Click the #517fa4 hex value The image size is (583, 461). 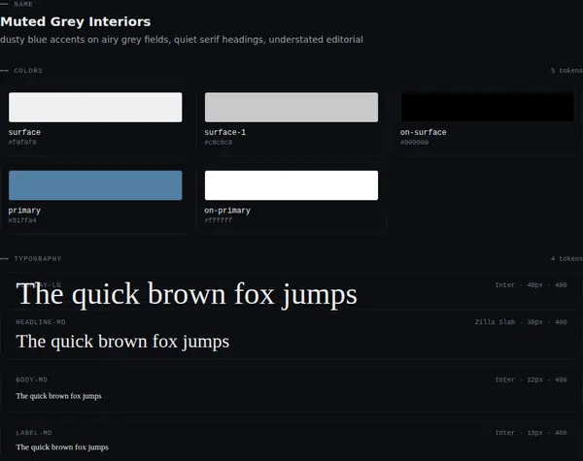click(x=22, y=220)
